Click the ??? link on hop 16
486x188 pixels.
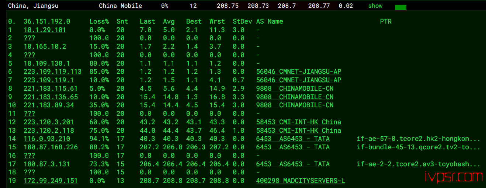(29, 156)
